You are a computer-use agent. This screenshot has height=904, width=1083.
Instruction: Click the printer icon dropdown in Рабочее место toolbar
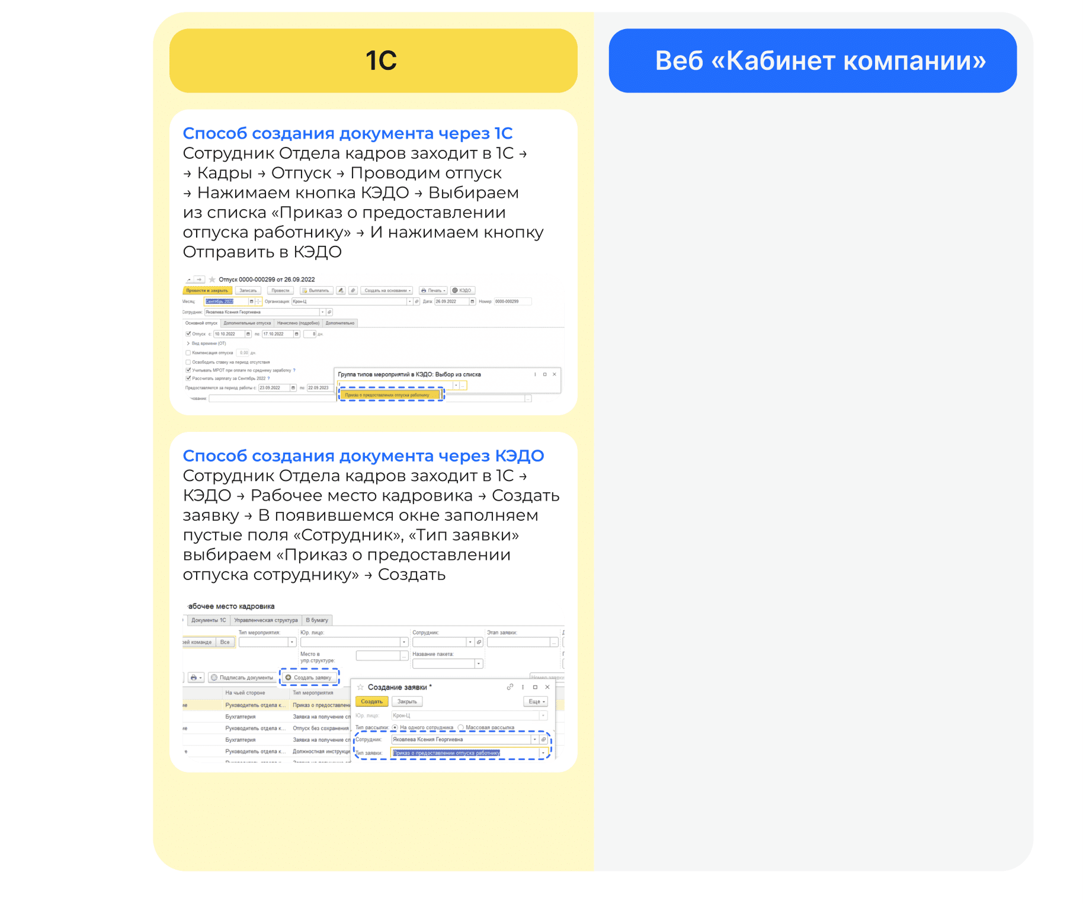tap(196, 678)
